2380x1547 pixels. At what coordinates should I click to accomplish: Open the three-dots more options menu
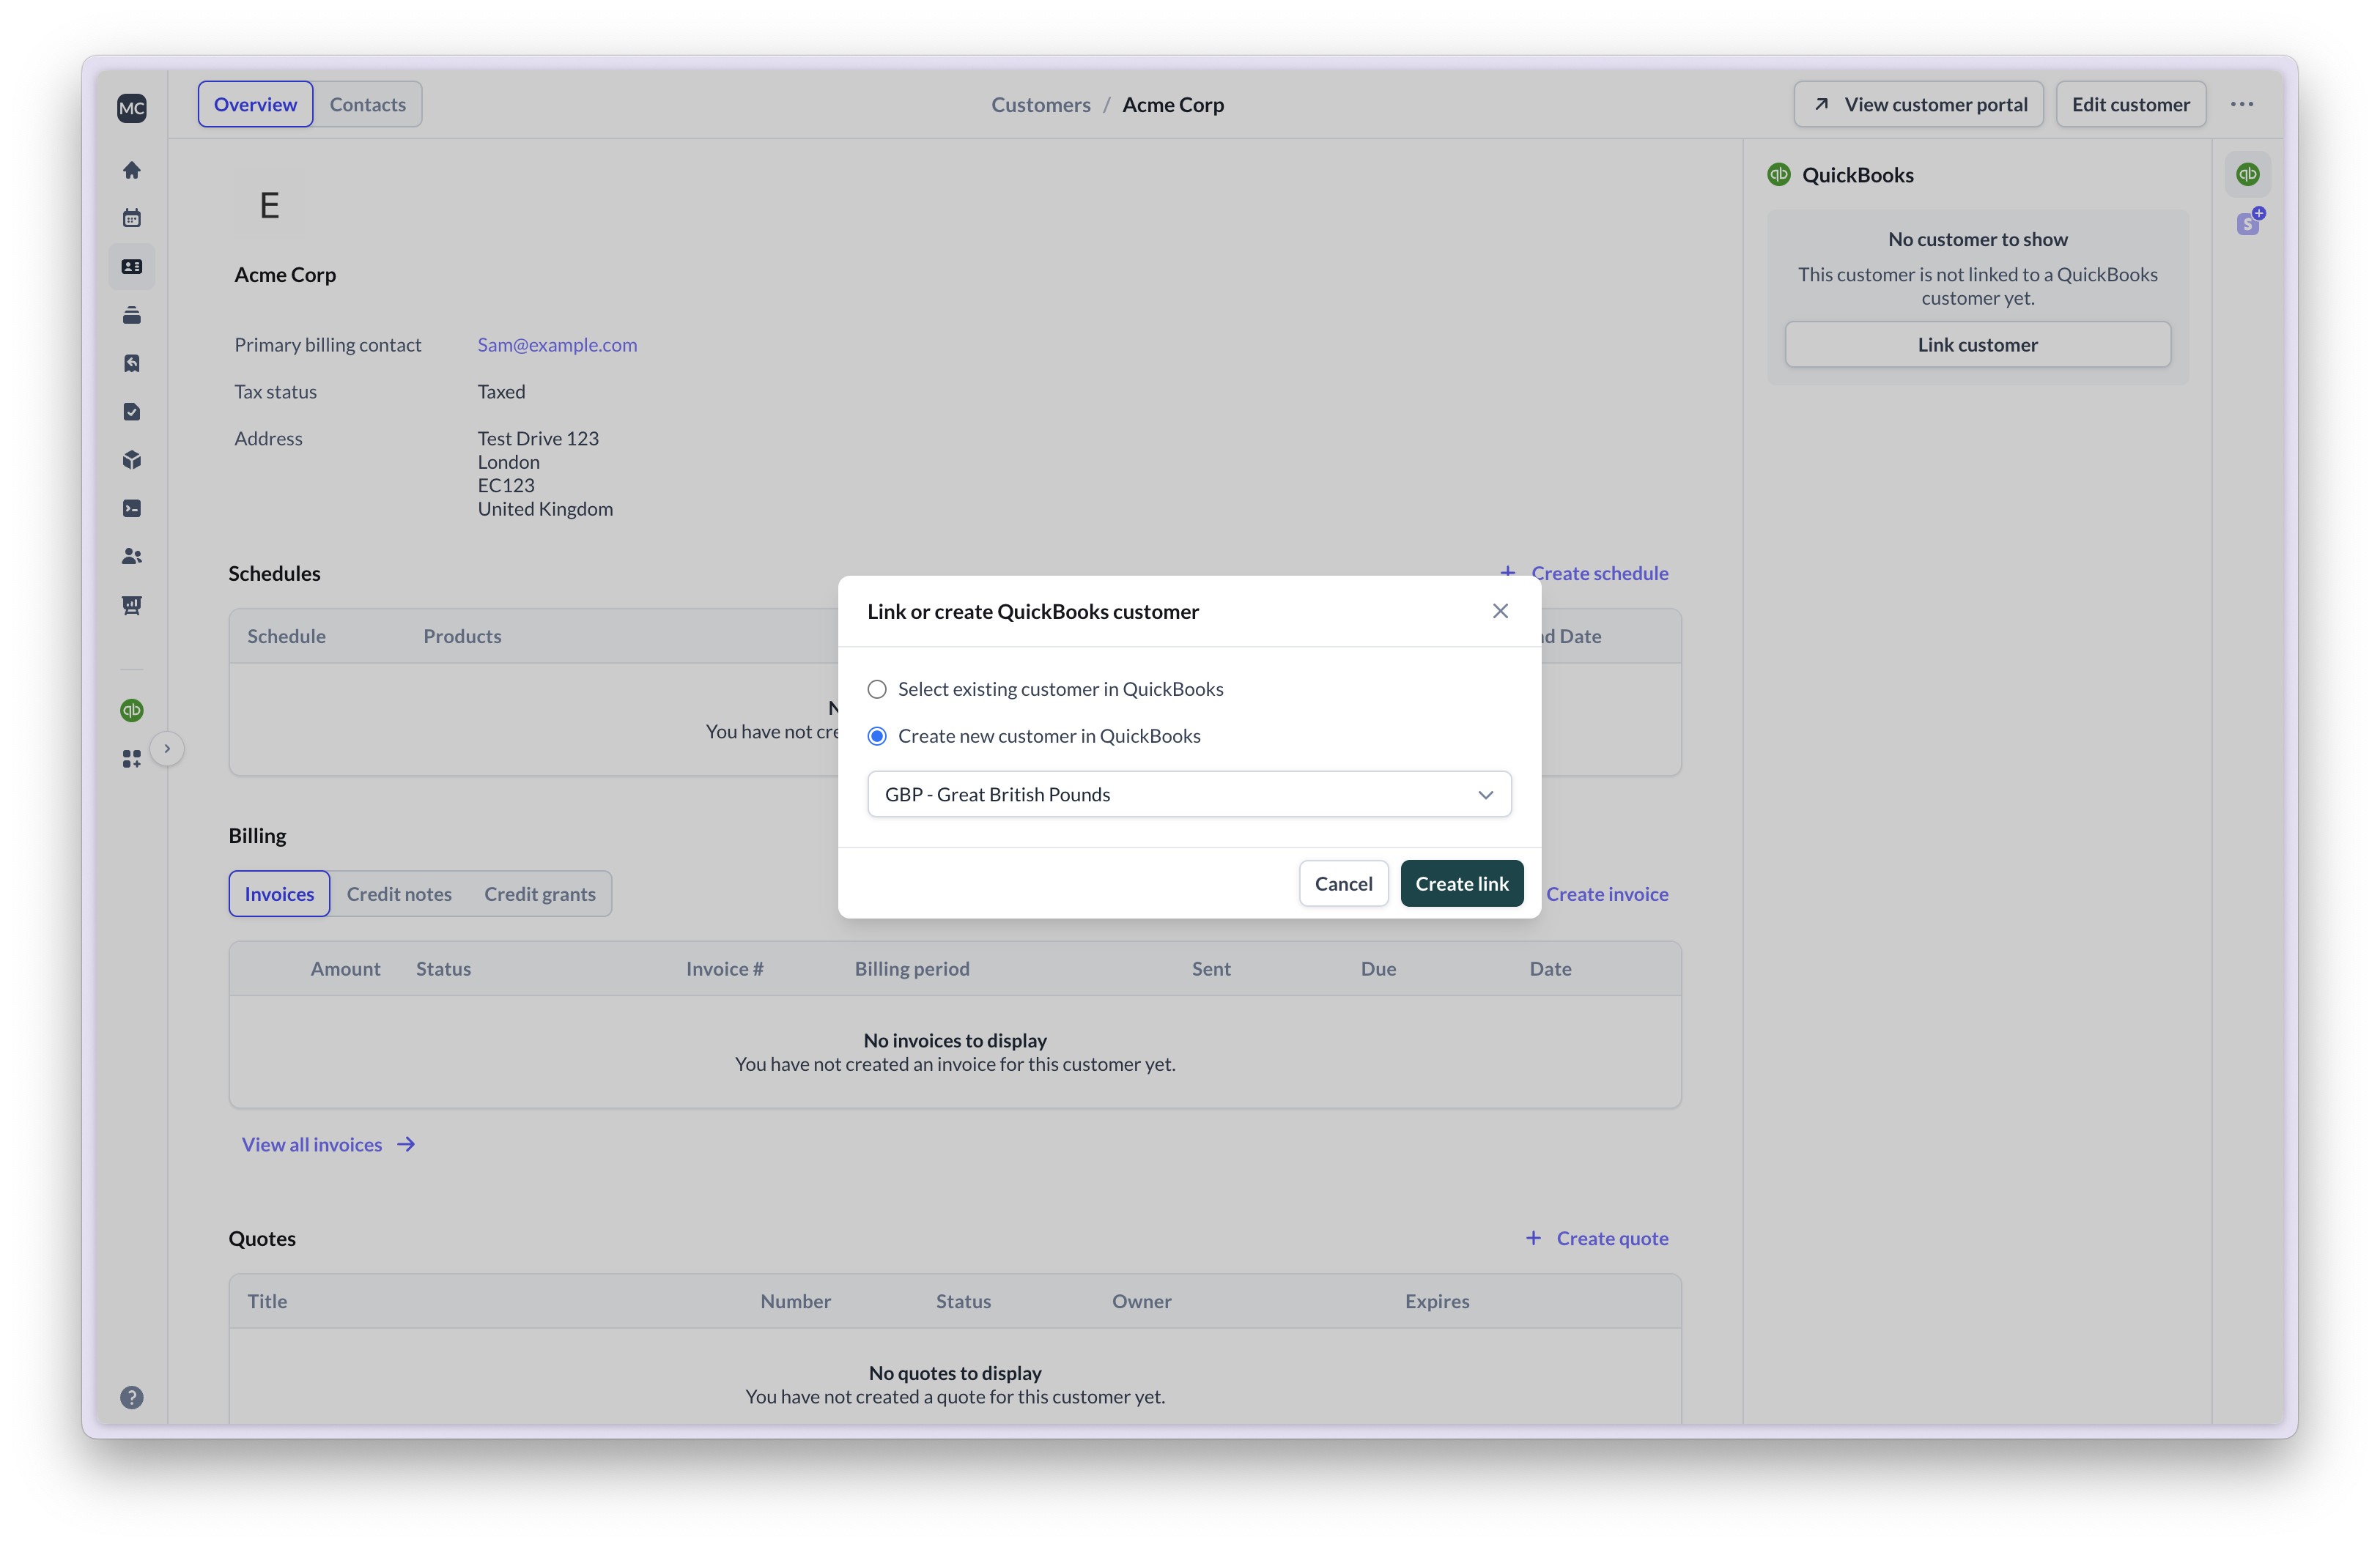point(2242,104)
